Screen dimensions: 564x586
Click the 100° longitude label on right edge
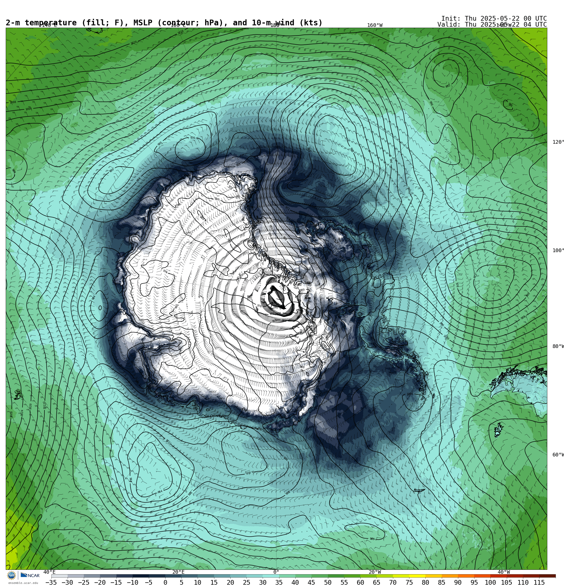[x=558, y=251]
